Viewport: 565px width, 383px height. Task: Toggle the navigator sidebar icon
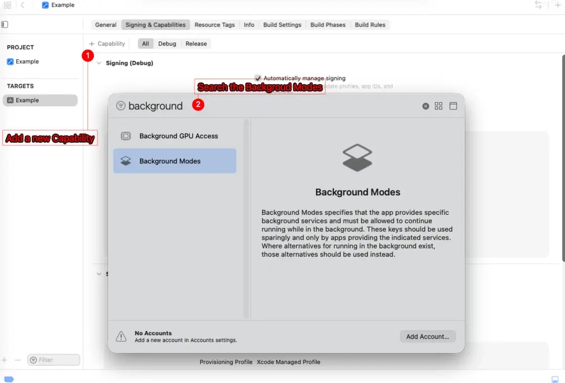tap(5, 25)
